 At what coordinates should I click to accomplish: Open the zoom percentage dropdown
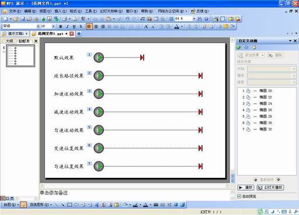194,19
